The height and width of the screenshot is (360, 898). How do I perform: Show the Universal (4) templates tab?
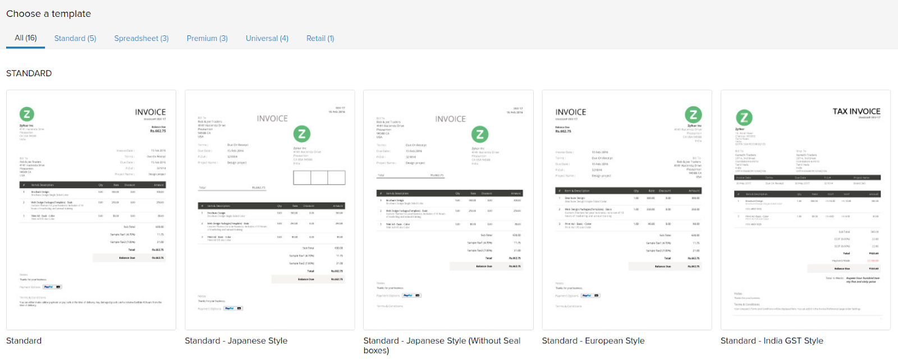click(x=267, y=38)
